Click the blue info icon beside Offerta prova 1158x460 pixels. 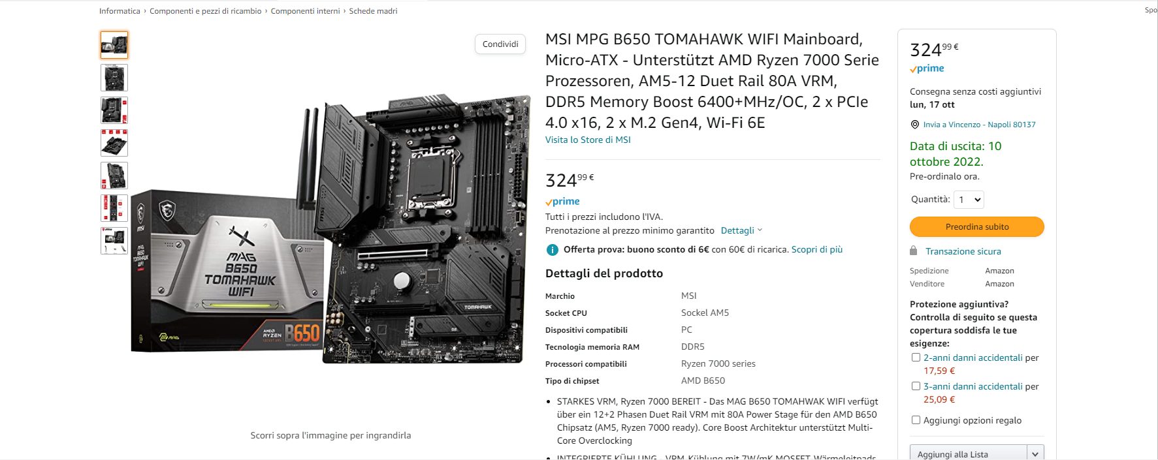(552, 250)
